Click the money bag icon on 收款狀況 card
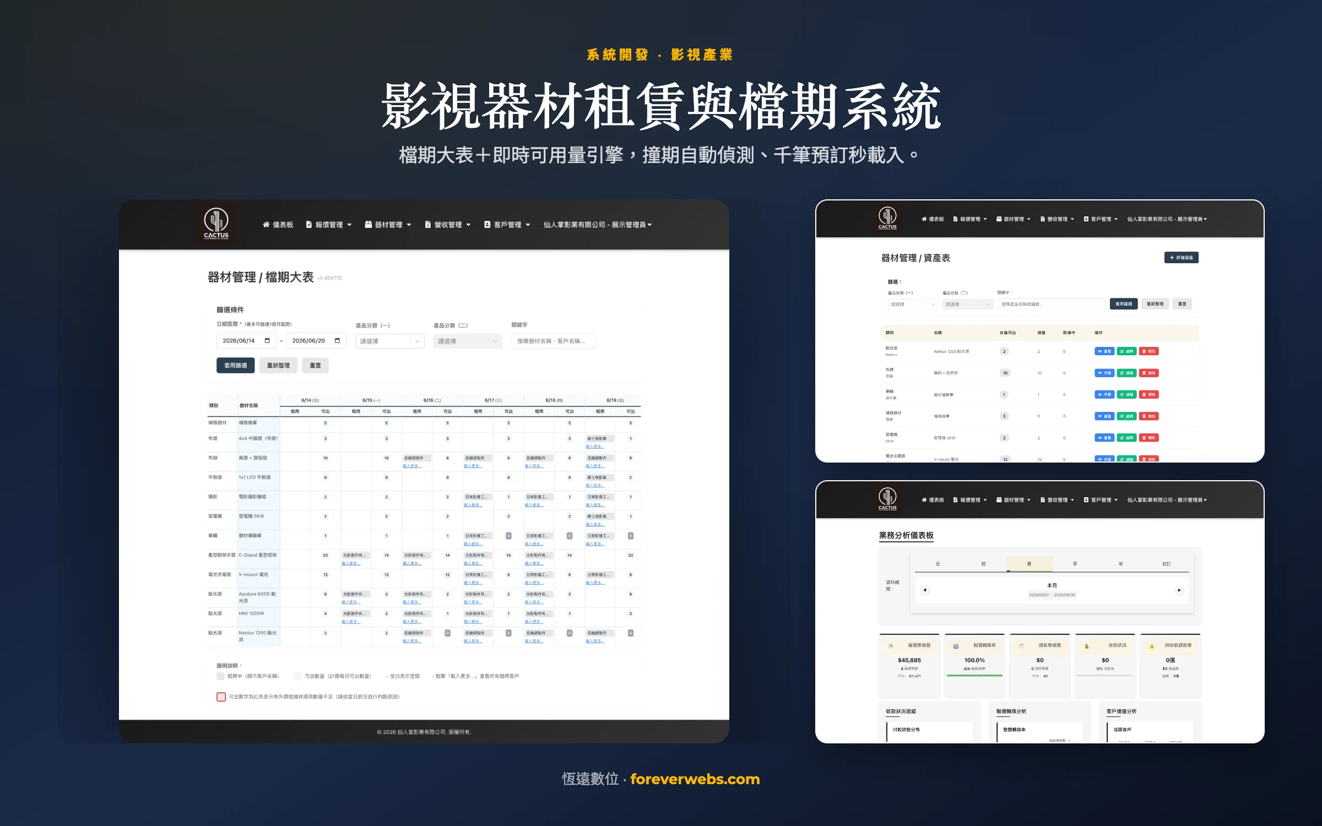 tap(1086, 646)
